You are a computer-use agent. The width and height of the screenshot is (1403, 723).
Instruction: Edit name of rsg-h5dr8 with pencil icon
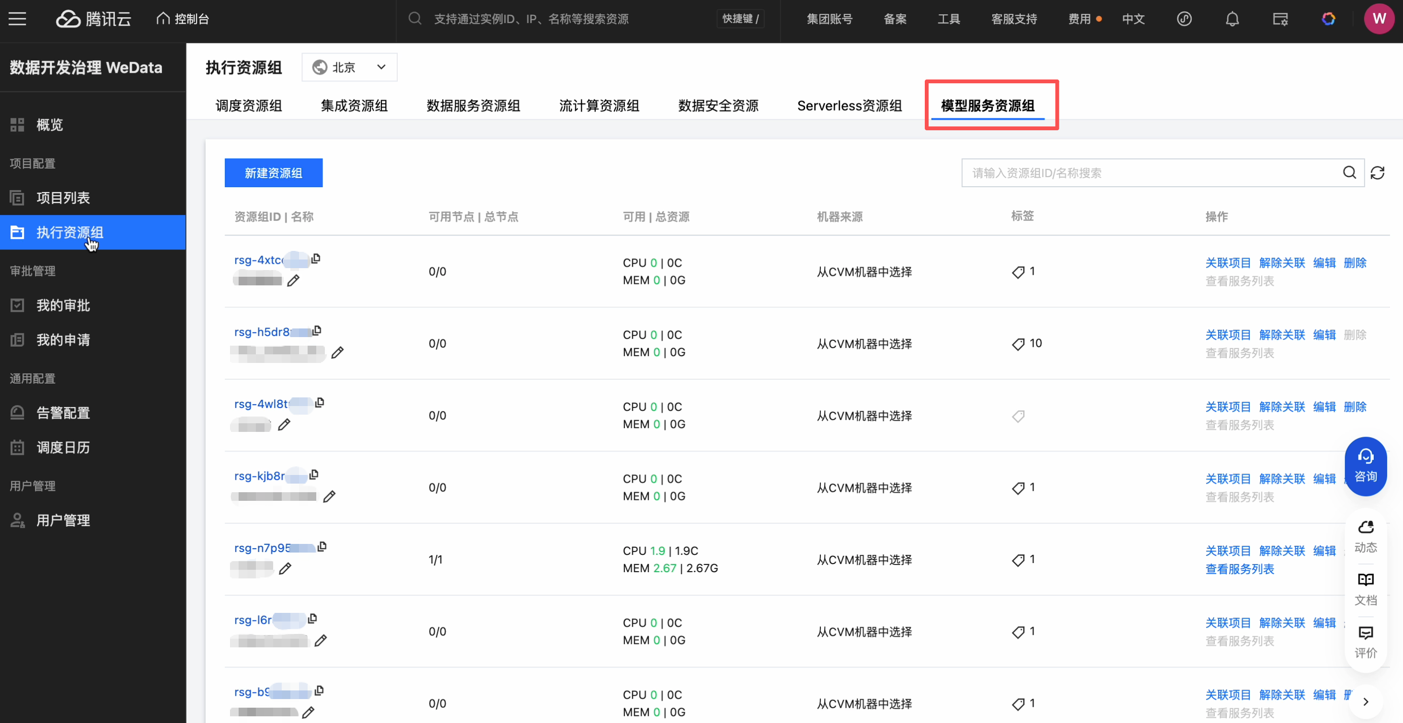click(x=337, y=353)
